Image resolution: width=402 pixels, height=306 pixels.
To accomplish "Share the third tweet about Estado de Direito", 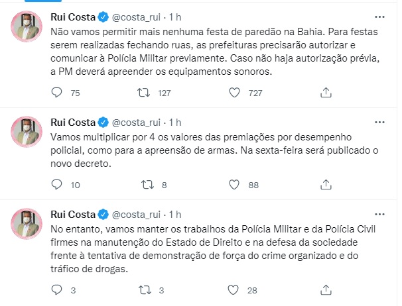I will 325,289.
